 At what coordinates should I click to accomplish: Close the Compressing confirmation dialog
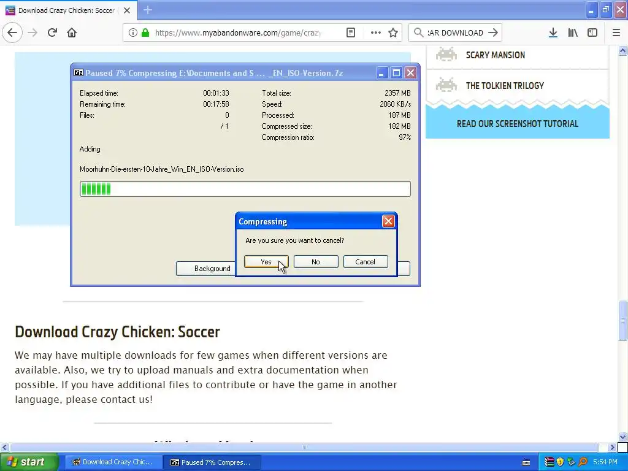tap(388, 221)
